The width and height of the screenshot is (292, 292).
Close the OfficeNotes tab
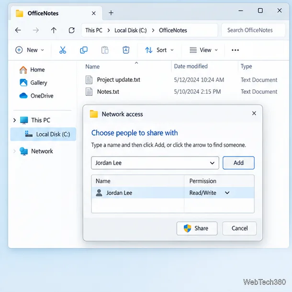tap(94, 13)
